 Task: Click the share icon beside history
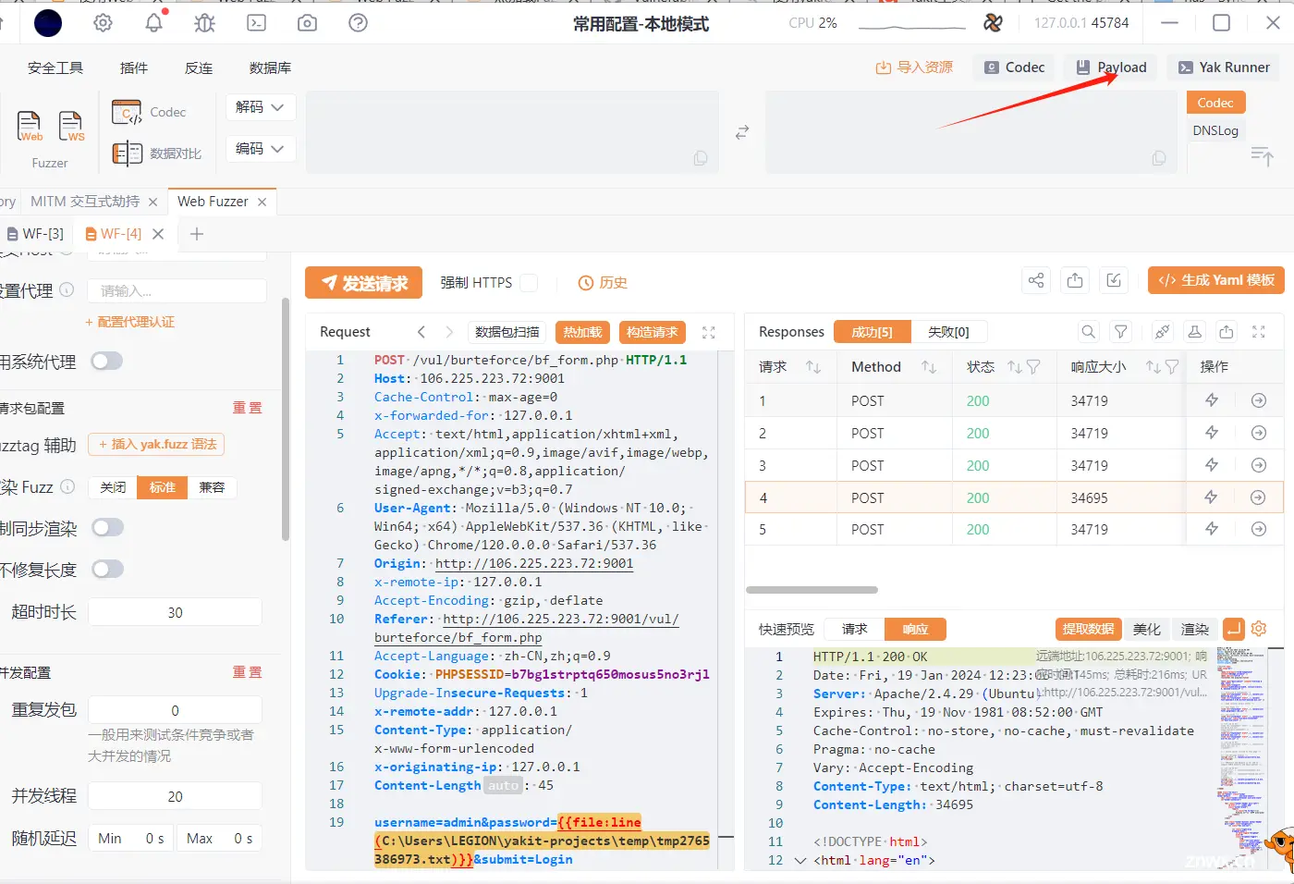click(x=1036, y=280)
